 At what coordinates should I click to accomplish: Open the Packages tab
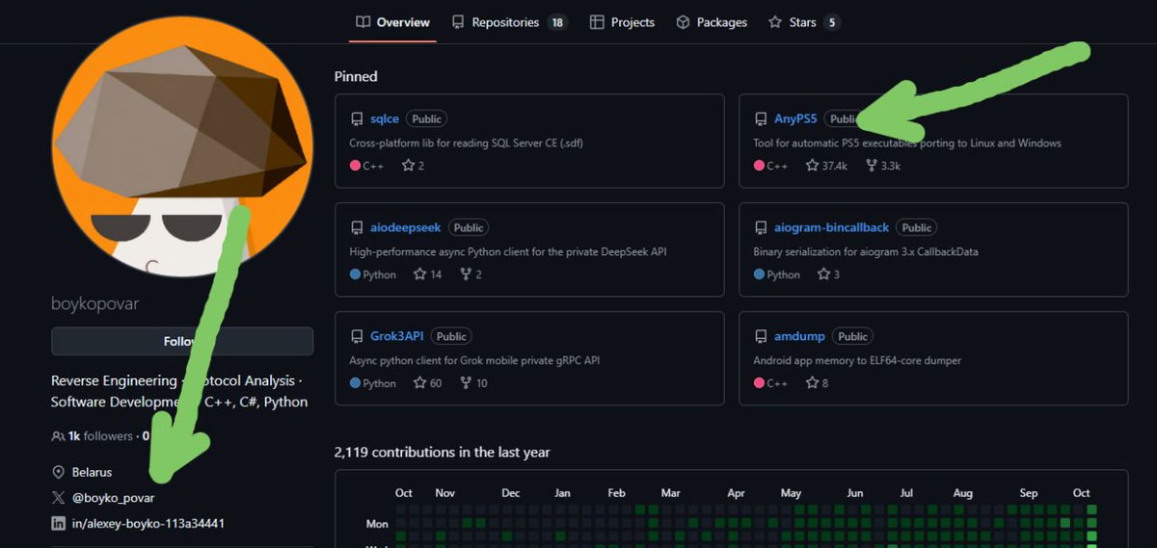[712, 22]
